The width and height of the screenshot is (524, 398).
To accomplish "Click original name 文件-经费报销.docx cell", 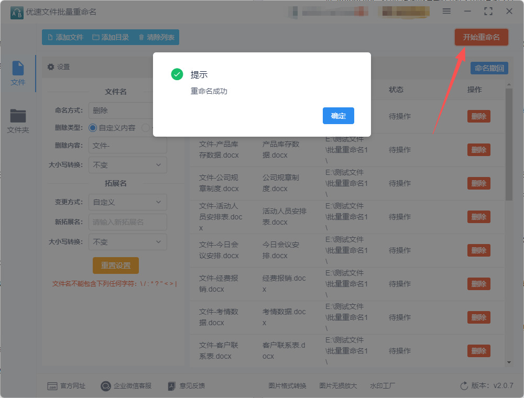I will pyautogui.click(x=219, y=284).
